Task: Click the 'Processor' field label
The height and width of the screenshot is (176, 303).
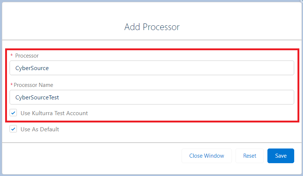Action: (x=27, y=56)
